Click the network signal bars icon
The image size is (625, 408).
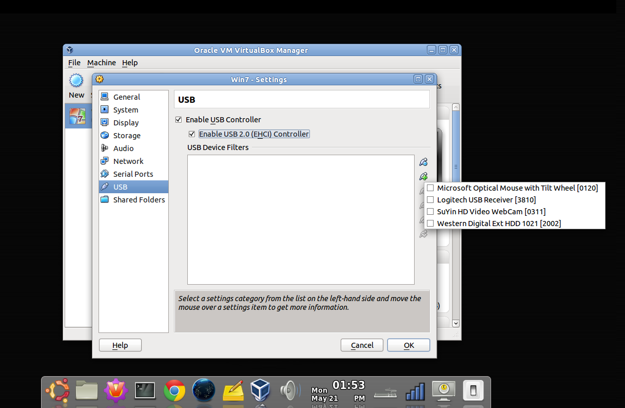pos(415,392)
